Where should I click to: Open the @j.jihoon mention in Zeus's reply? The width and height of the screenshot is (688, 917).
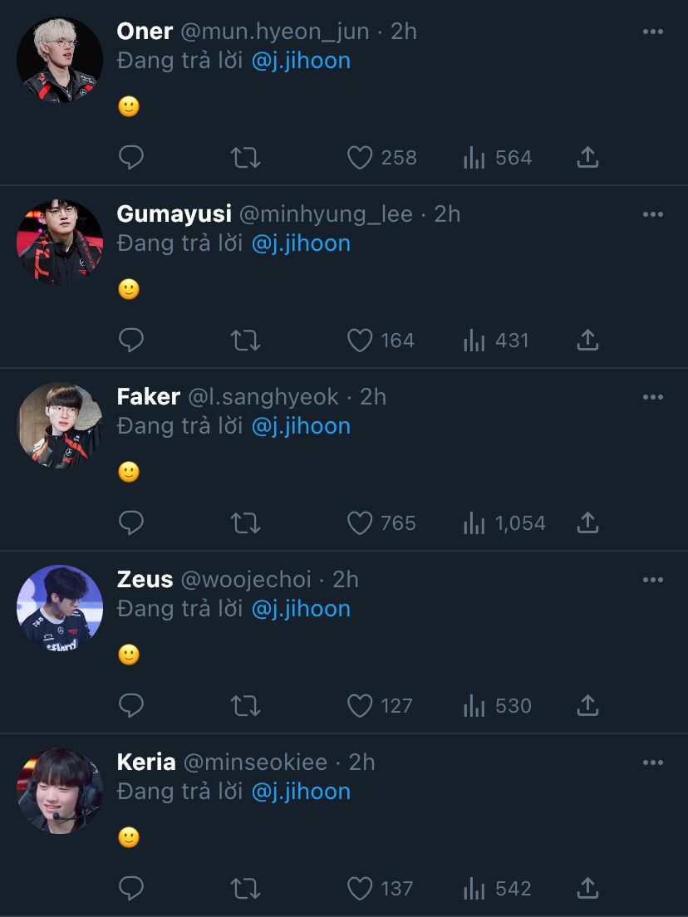pos(301,609)
